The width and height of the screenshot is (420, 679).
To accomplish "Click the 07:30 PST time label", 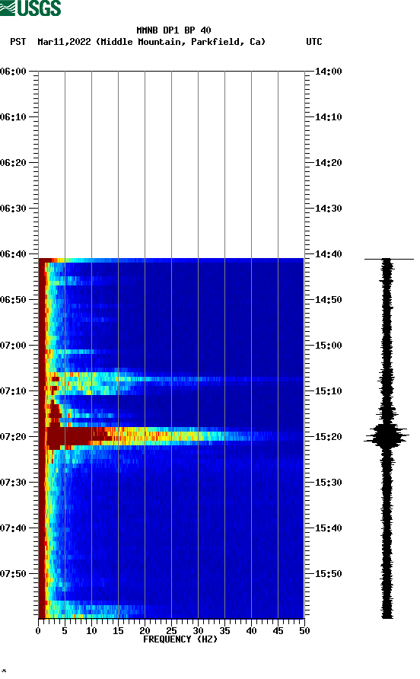I will point(14,483).
